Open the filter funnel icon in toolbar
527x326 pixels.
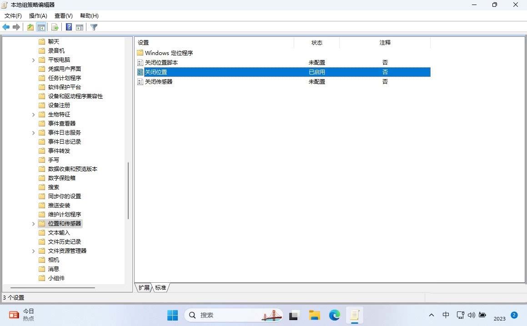coord(94,27)
